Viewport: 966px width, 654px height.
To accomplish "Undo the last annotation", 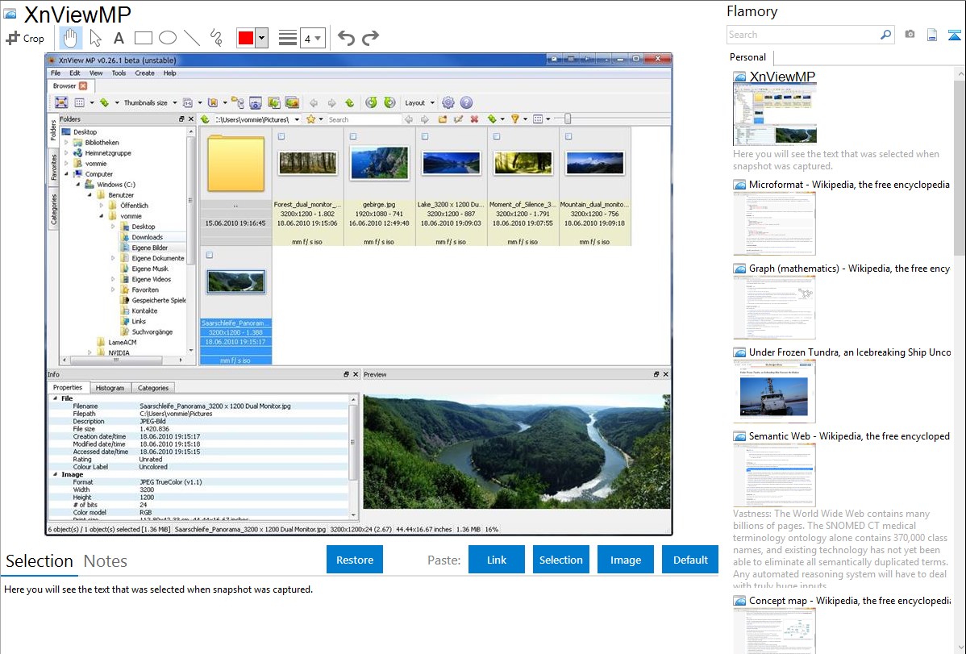I will (346, 38).
